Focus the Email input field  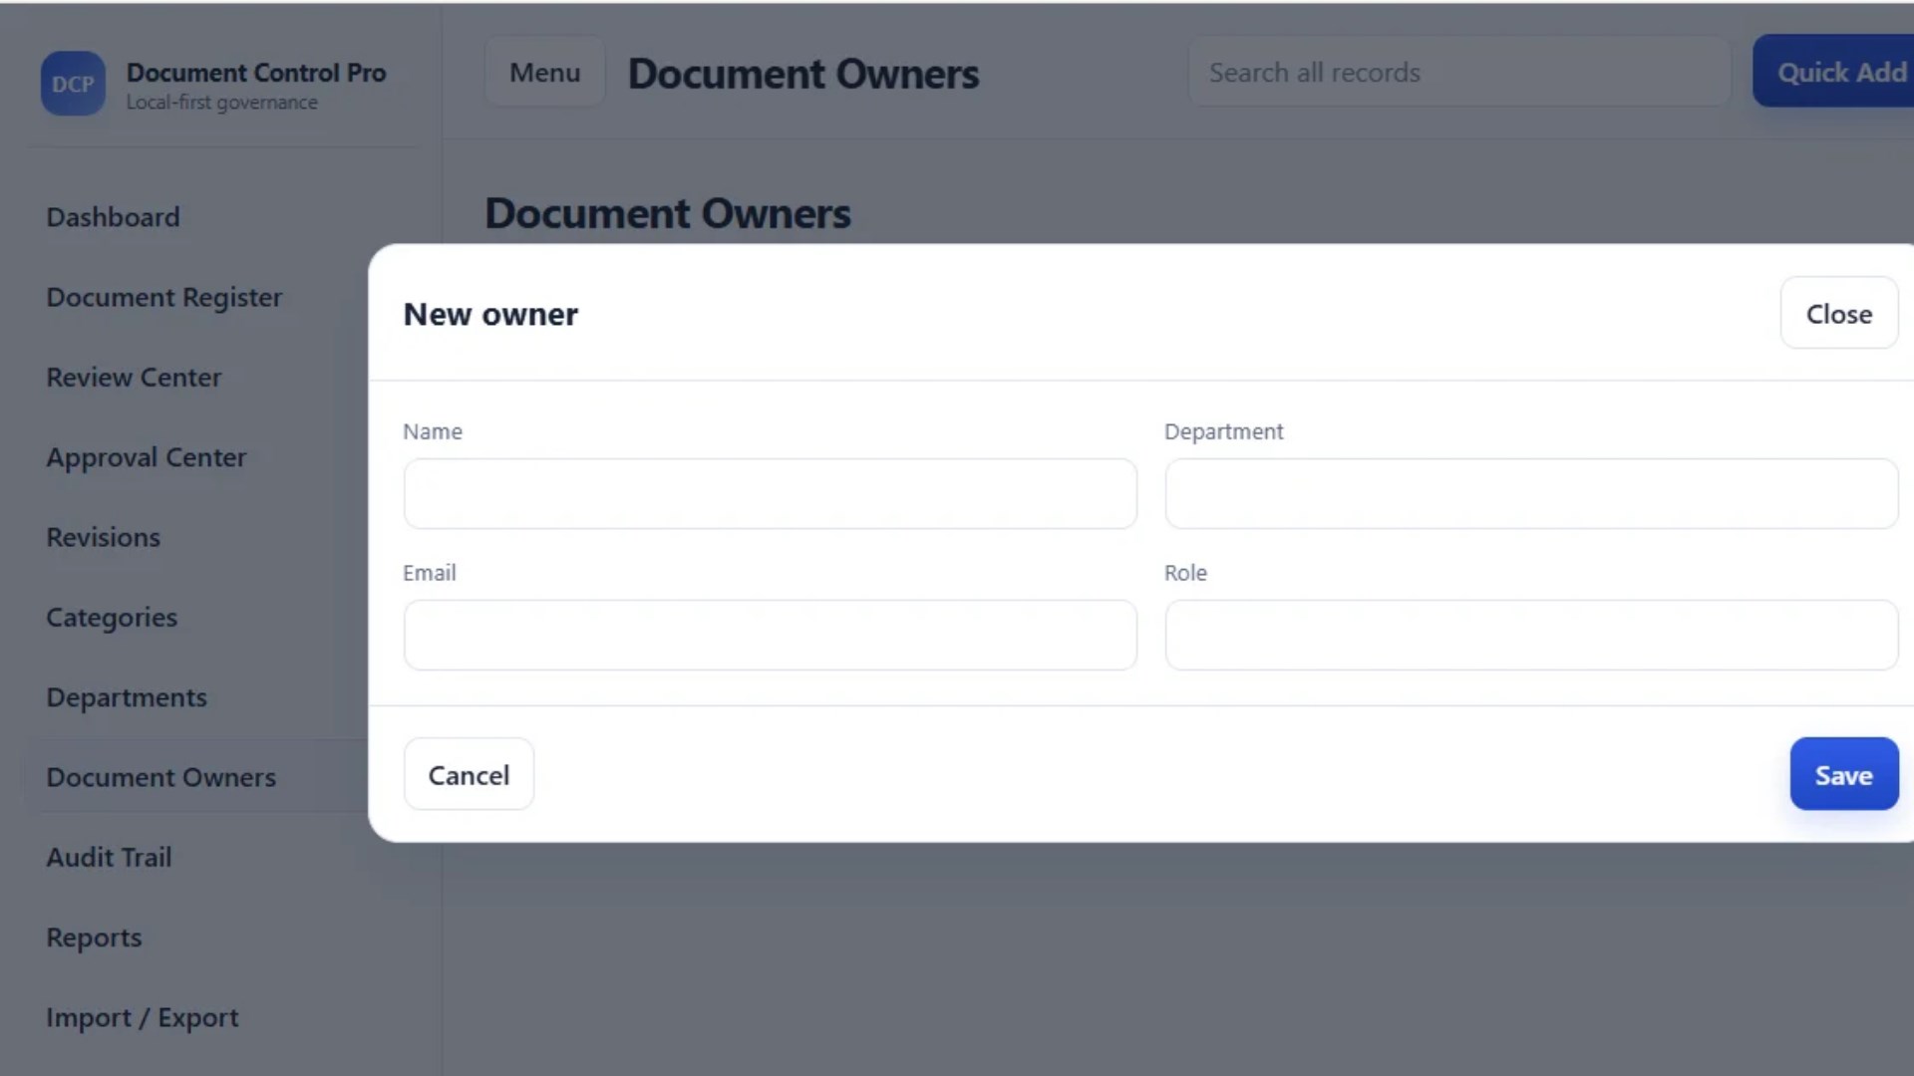click(770, 636)
